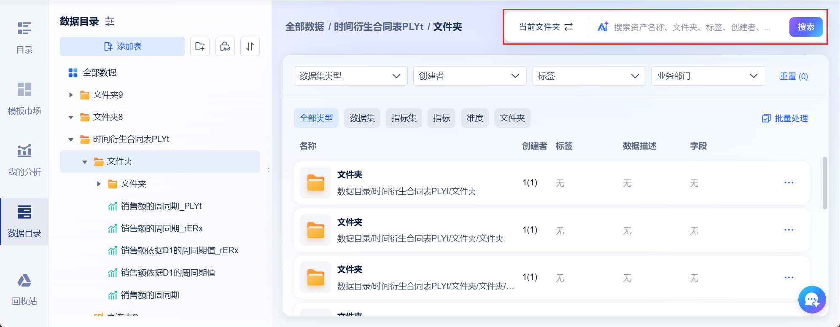Open the 创建者 filter dropdown
Screen dimensions: 840x327
coord(470,76)
